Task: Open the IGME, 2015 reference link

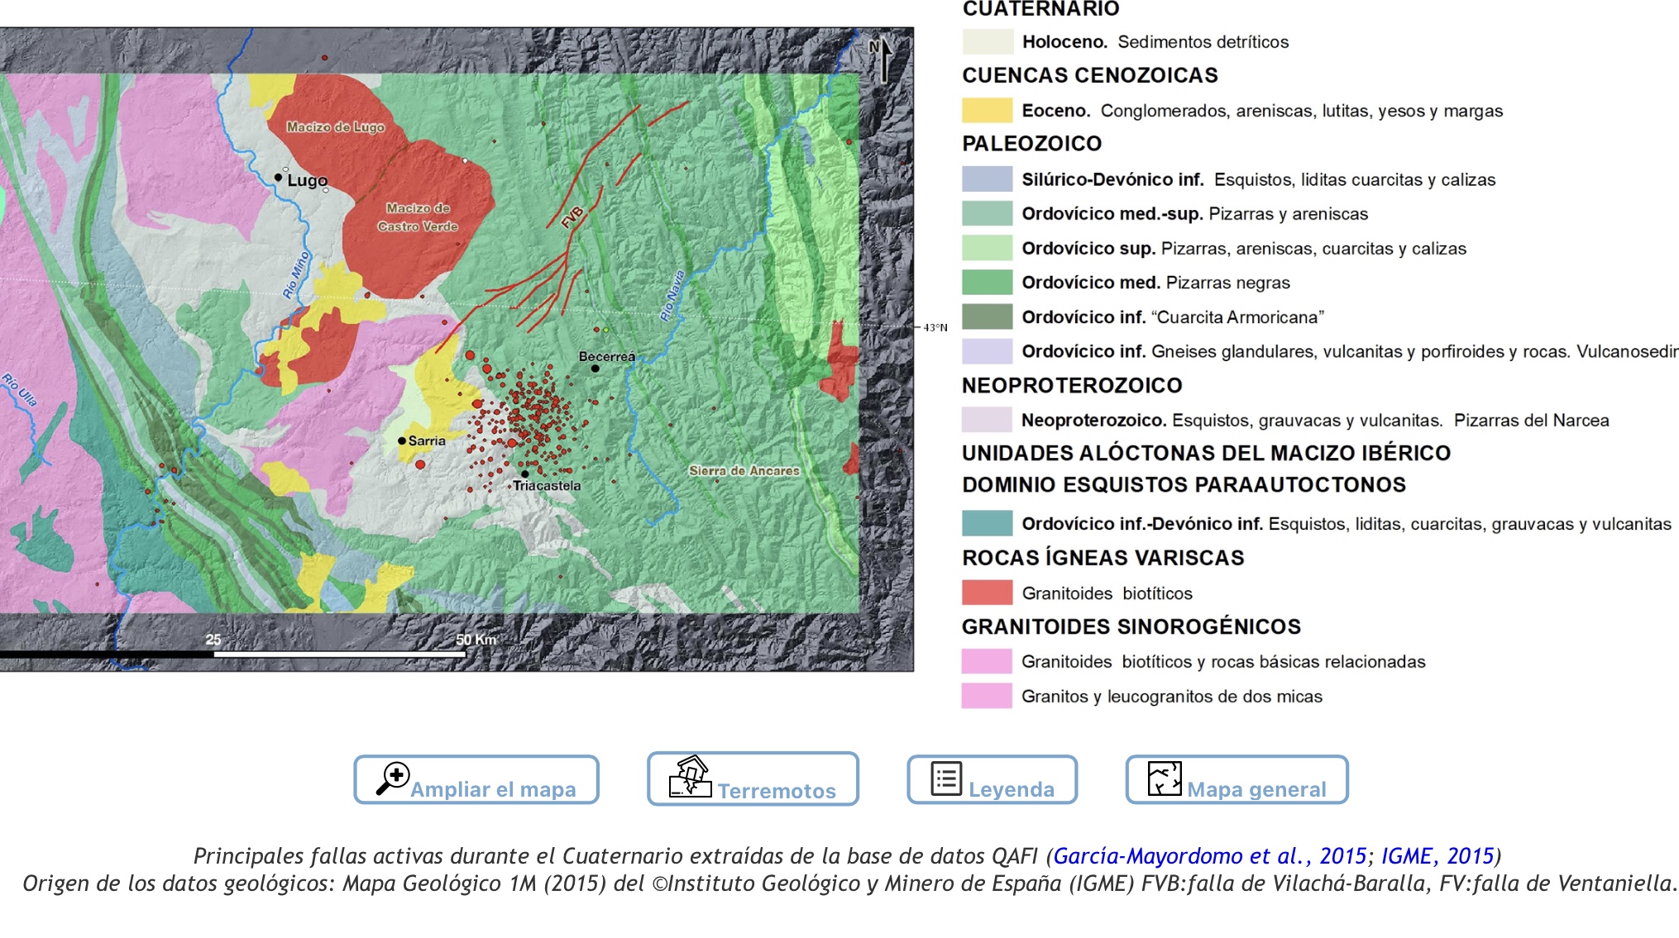Action: (x=1437, y=855)
